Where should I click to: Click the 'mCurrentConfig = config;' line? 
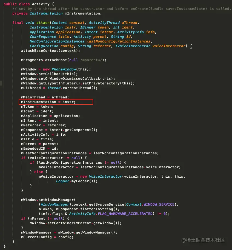click(47, 237)
